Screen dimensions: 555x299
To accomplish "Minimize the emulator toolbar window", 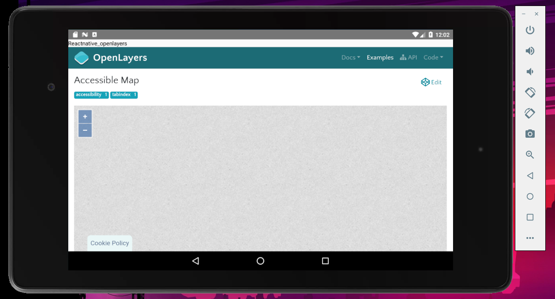I will [x=524, y=14].
